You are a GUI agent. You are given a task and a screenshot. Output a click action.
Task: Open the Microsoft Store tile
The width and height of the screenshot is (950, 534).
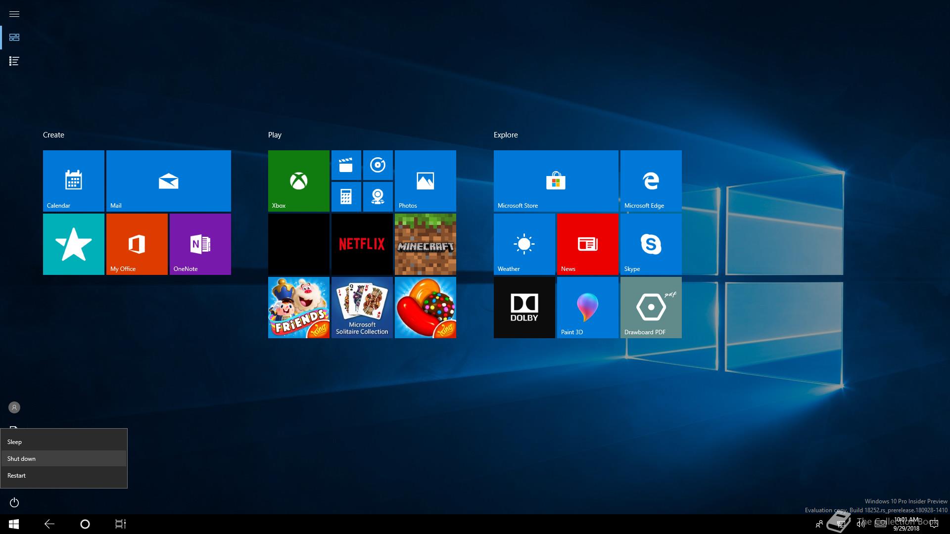(x=556, y=181)
